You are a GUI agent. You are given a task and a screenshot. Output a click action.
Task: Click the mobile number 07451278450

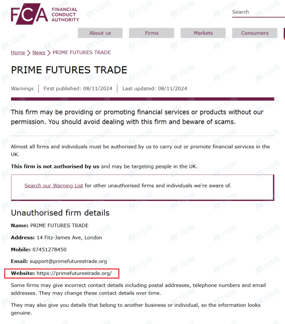(49, 250)
